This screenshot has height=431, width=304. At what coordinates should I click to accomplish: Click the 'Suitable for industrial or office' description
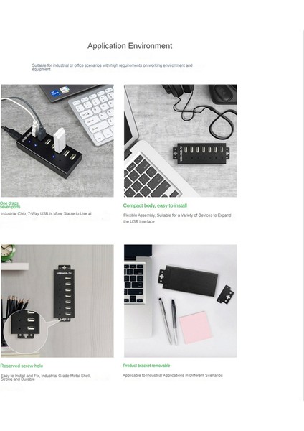(113, 67)
